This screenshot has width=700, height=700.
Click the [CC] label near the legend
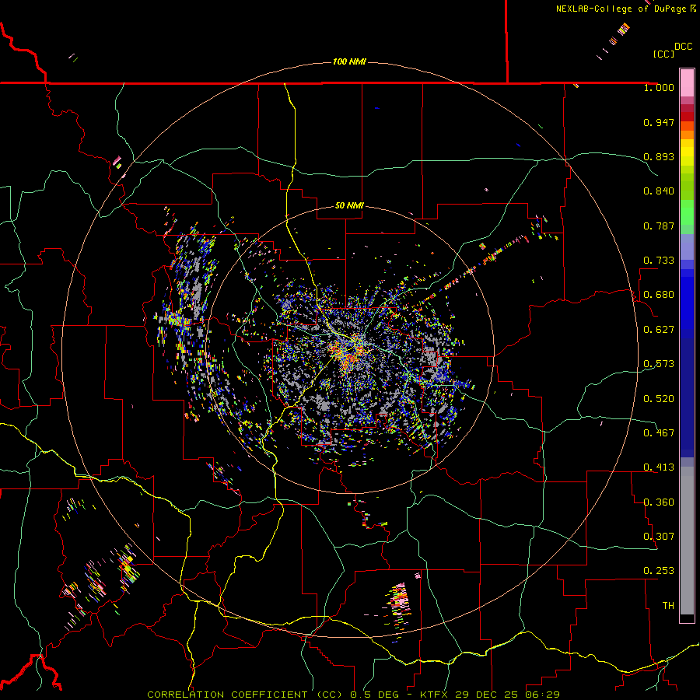(664, 54)
